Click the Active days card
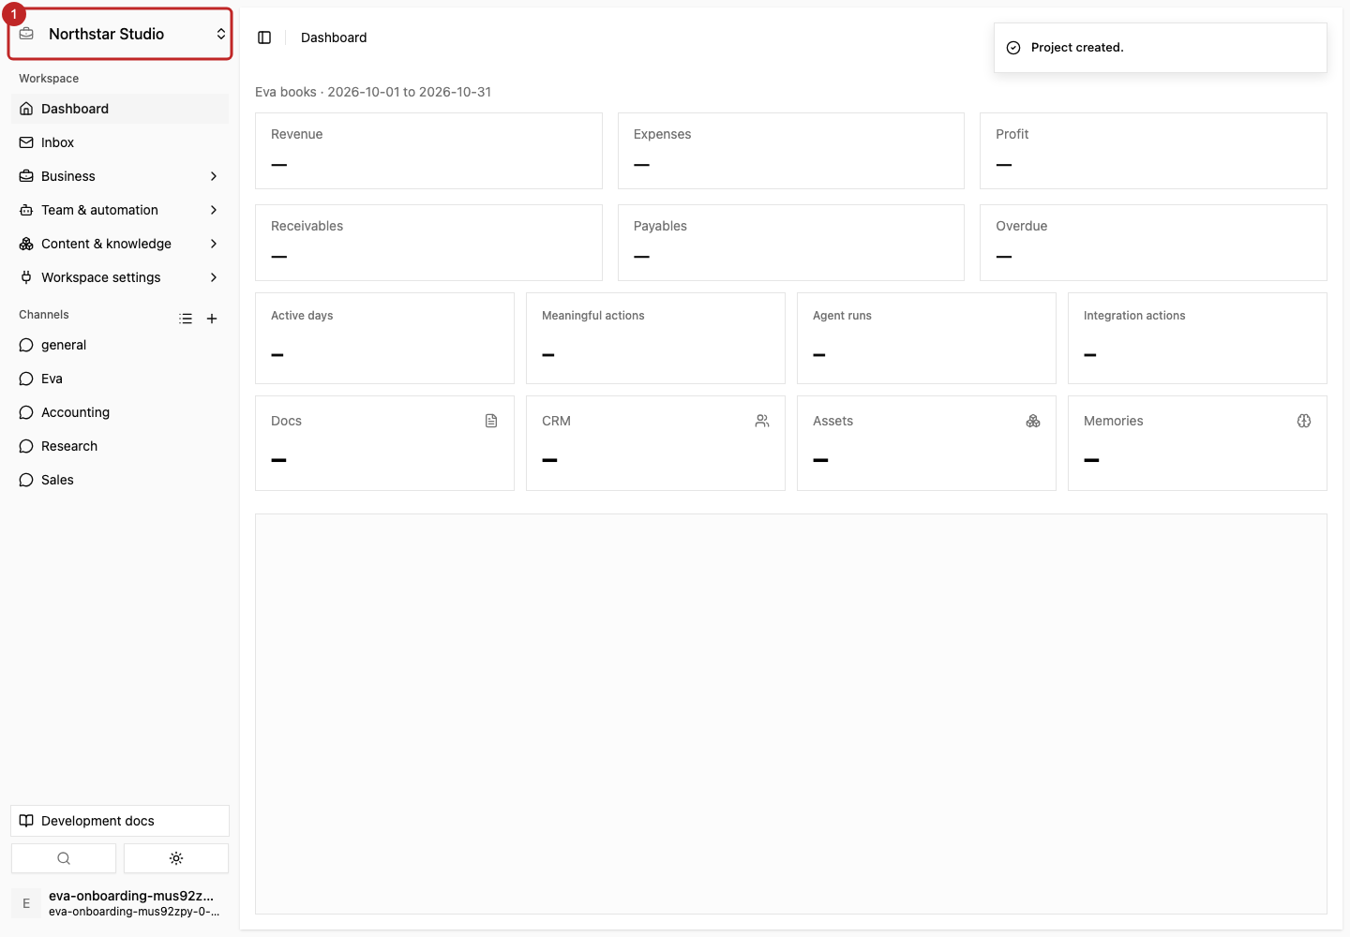Image resolution: width=1350 pixels, height=937 pixels. pyautogui.click(x=384, y=338)
